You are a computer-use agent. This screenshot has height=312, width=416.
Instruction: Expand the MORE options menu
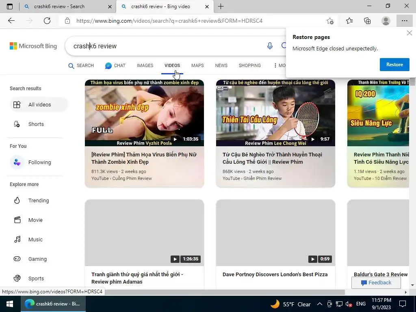(279, 65)
